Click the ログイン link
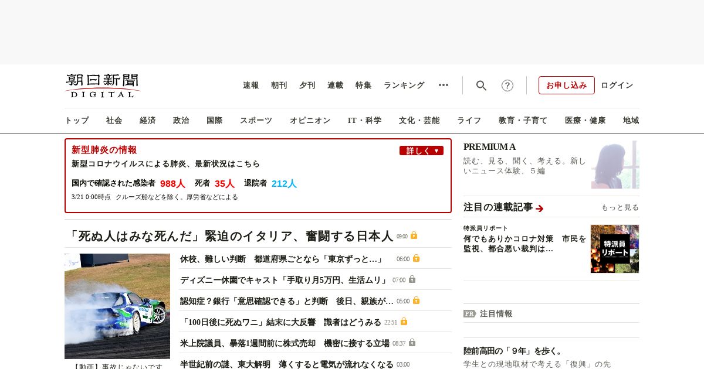This screenshot has width=704, height=369. pos(617,86)
